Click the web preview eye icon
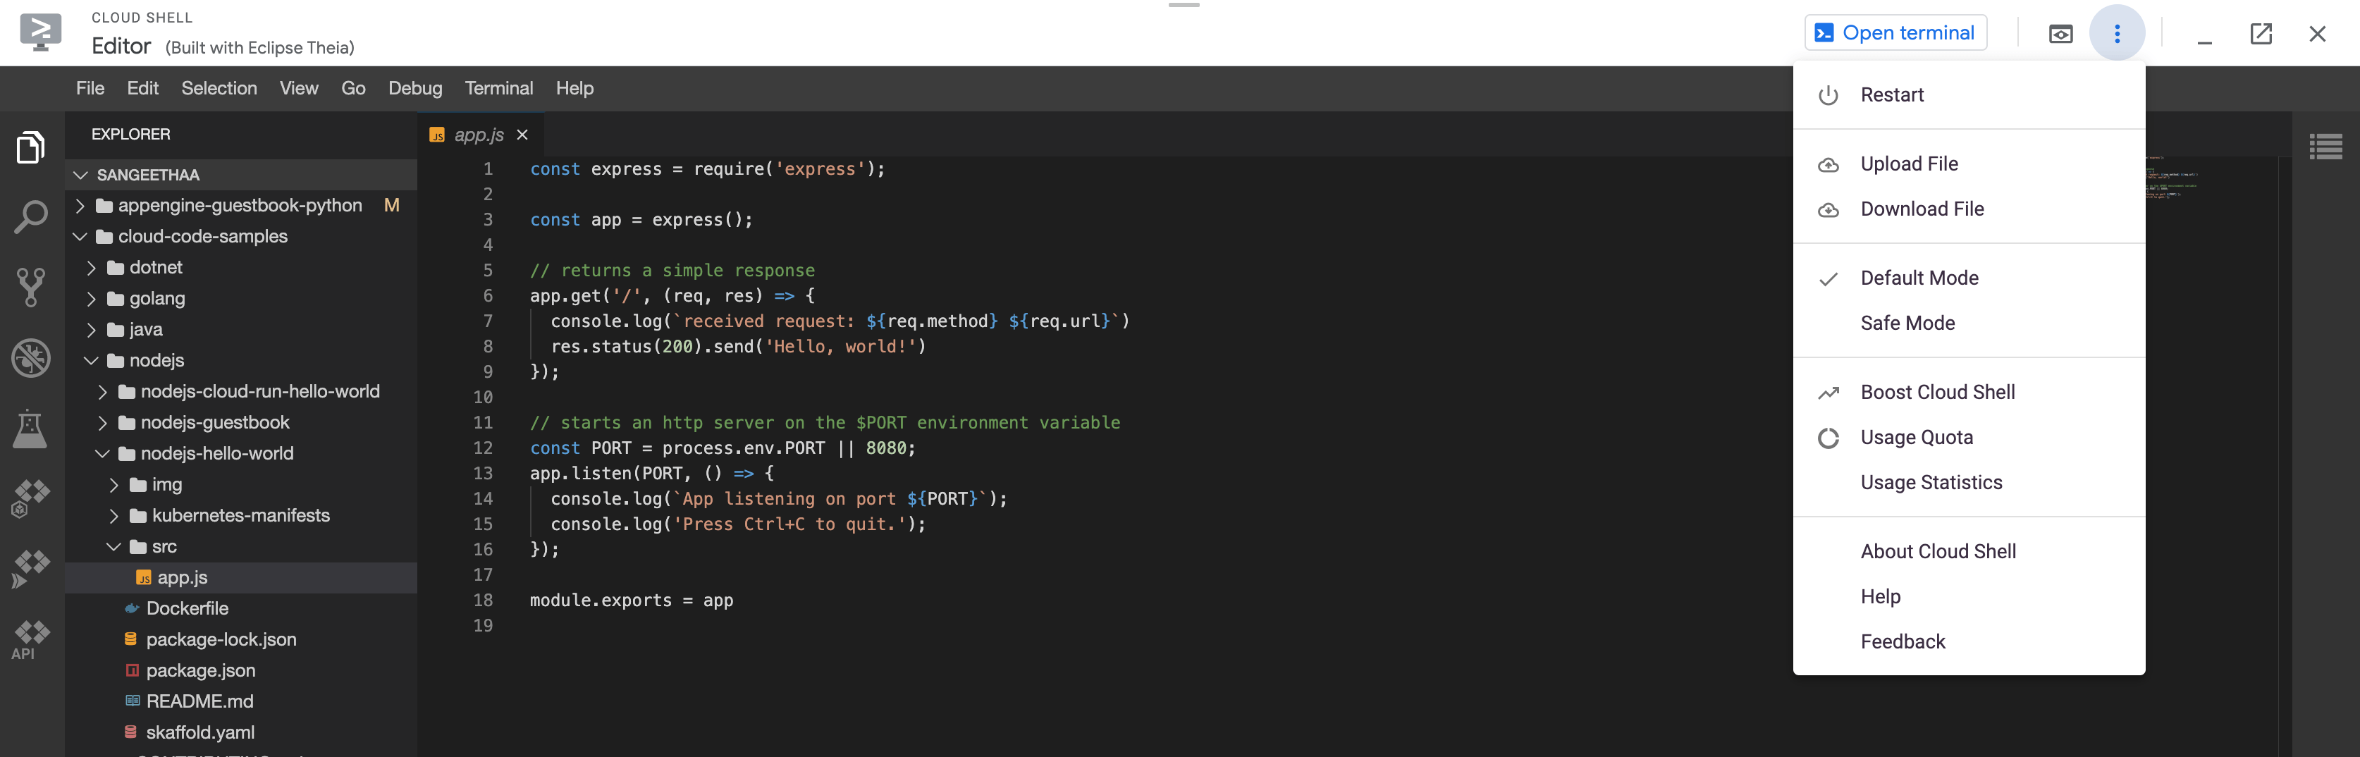The height and width of the screenshot is (757, 2360). point(2061,33)
